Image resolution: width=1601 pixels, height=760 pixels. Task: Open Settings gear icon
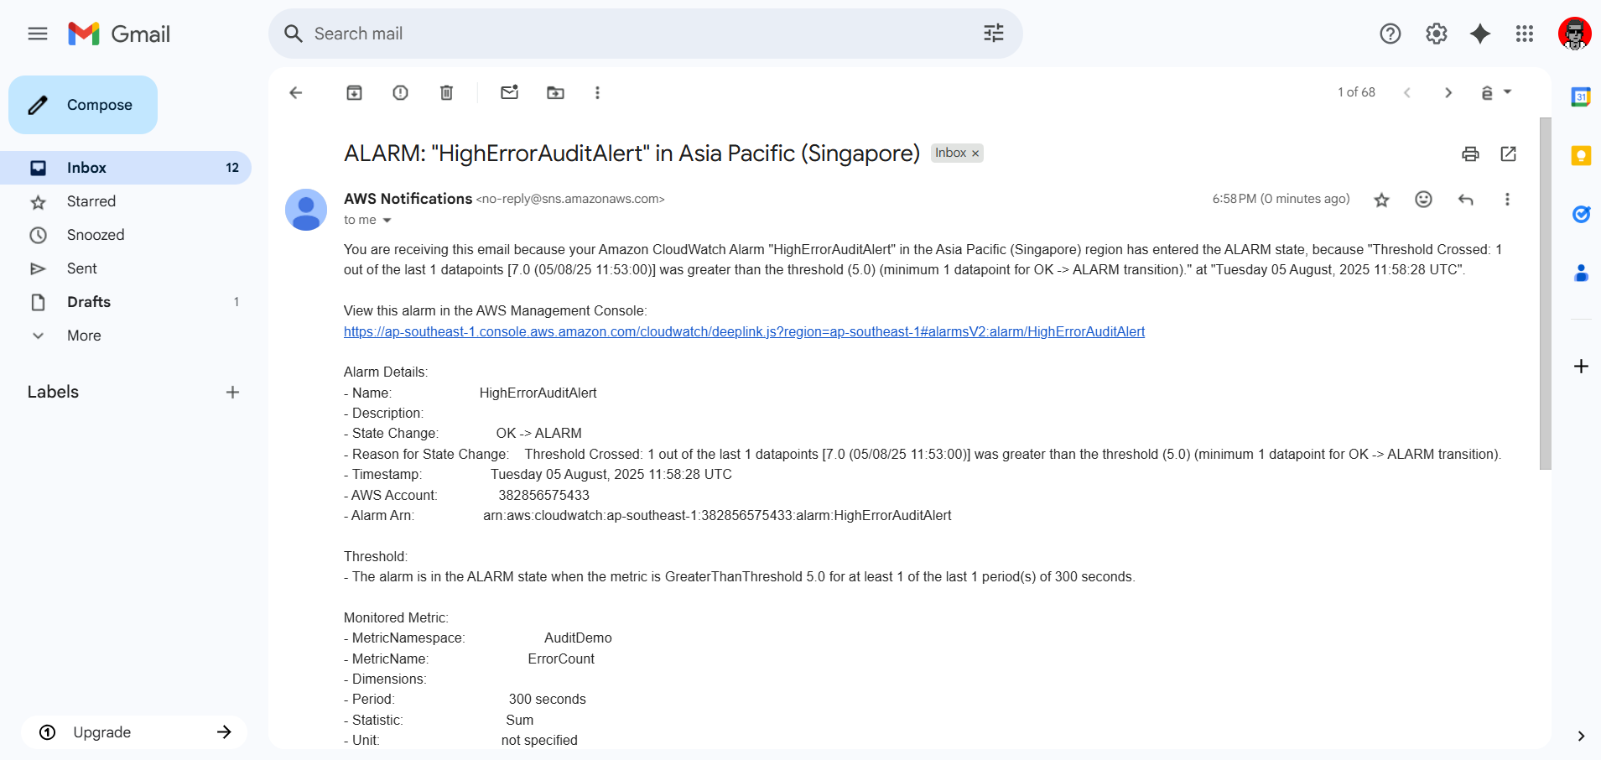(x=1437, y=34)
